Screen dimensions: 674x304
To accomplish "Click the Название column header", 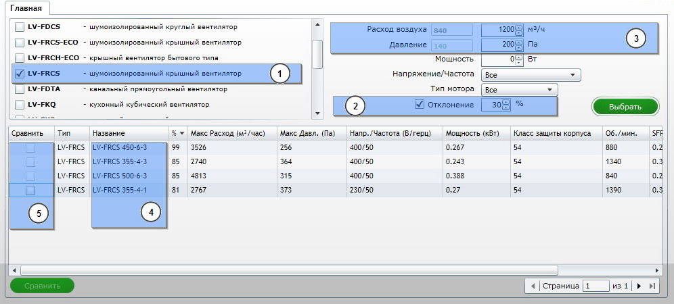I will [x=108, y=134].
